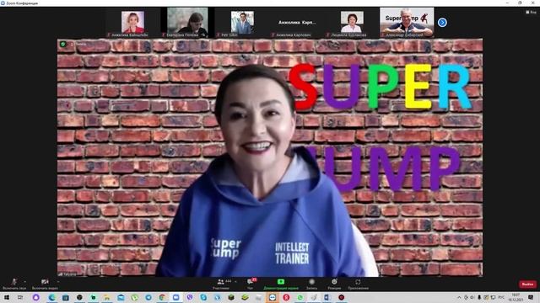The width and height of the screenshot is (540, 303).
Task: Show next participants with blue arrow
Action: coord(442,23)
